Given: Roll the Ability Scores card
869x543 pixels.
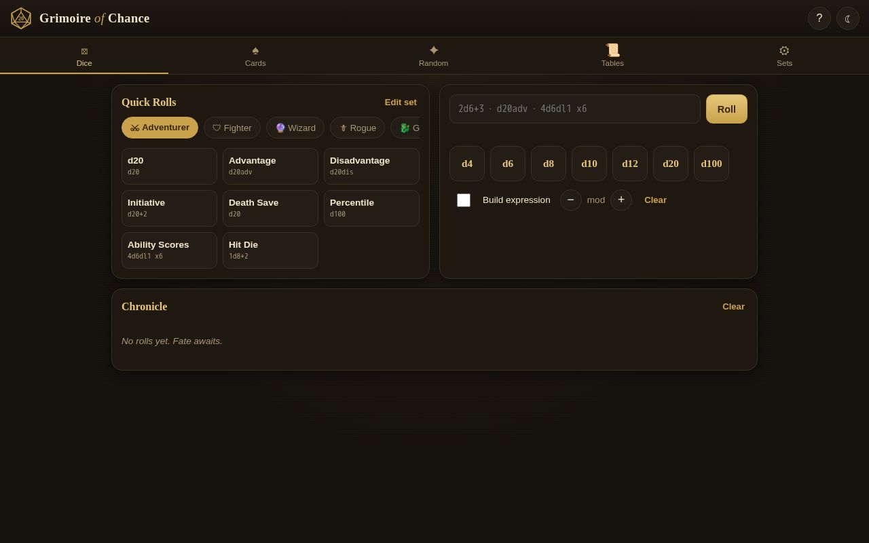Looking at the screenshot, I should click(169, 250).
